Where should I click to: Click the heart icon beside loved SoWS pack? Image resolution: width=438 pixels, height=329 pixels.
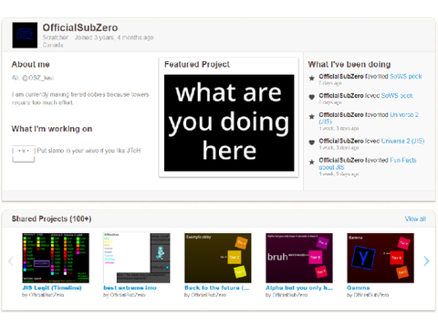pyautogui.click(x=312, y=97)
